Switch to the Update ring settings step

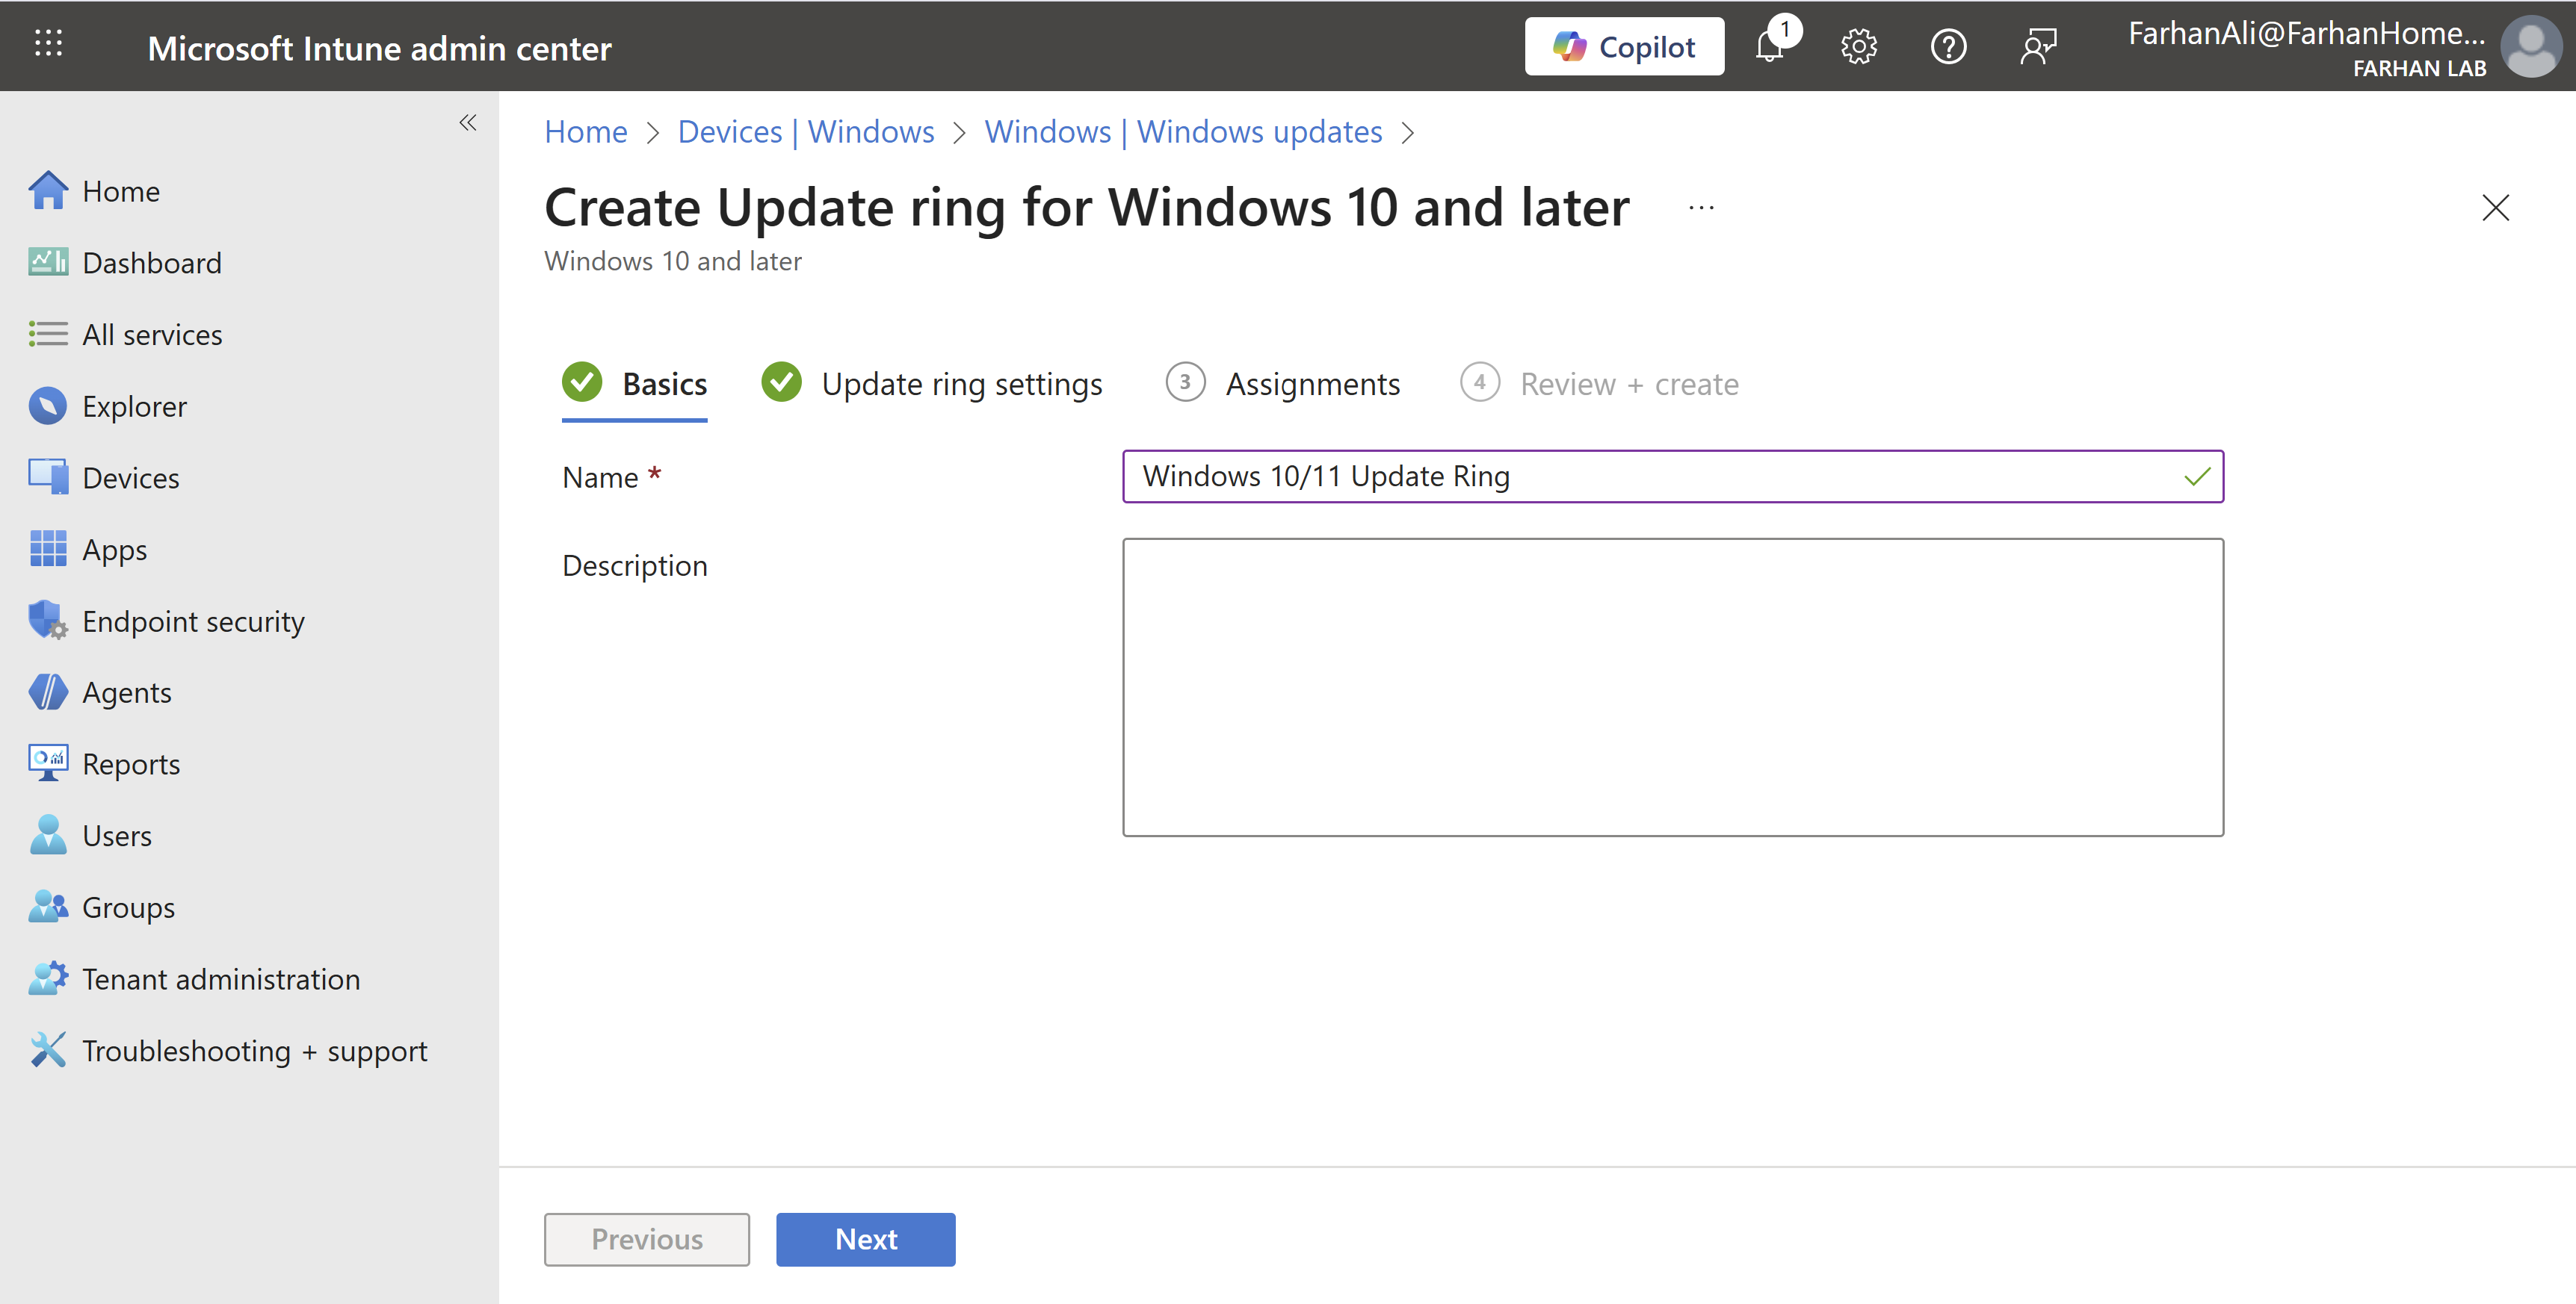(x=960, y=384)
